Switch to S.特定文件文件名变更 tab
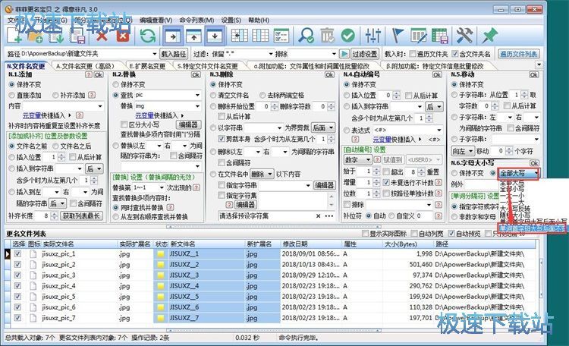The width and height of the screenshot is (569, 346). tap(207, 66)
